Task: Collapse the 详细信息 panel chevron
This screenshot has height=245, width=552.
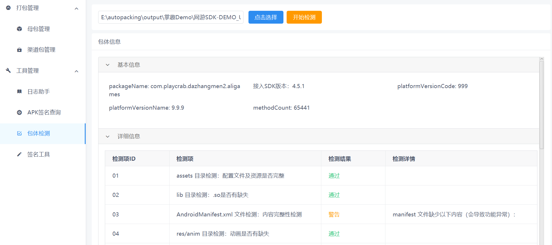Action: [107, 136]
